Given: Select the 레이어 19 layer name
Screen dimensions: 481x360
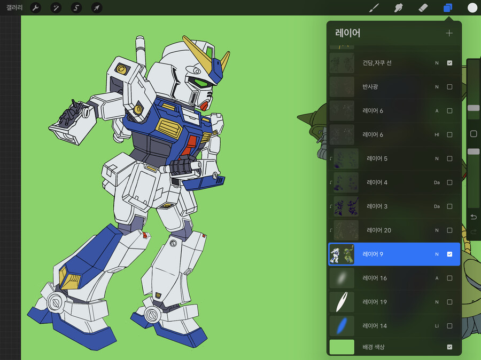Looking at the screenshot, I should click(x=375, y=302).
